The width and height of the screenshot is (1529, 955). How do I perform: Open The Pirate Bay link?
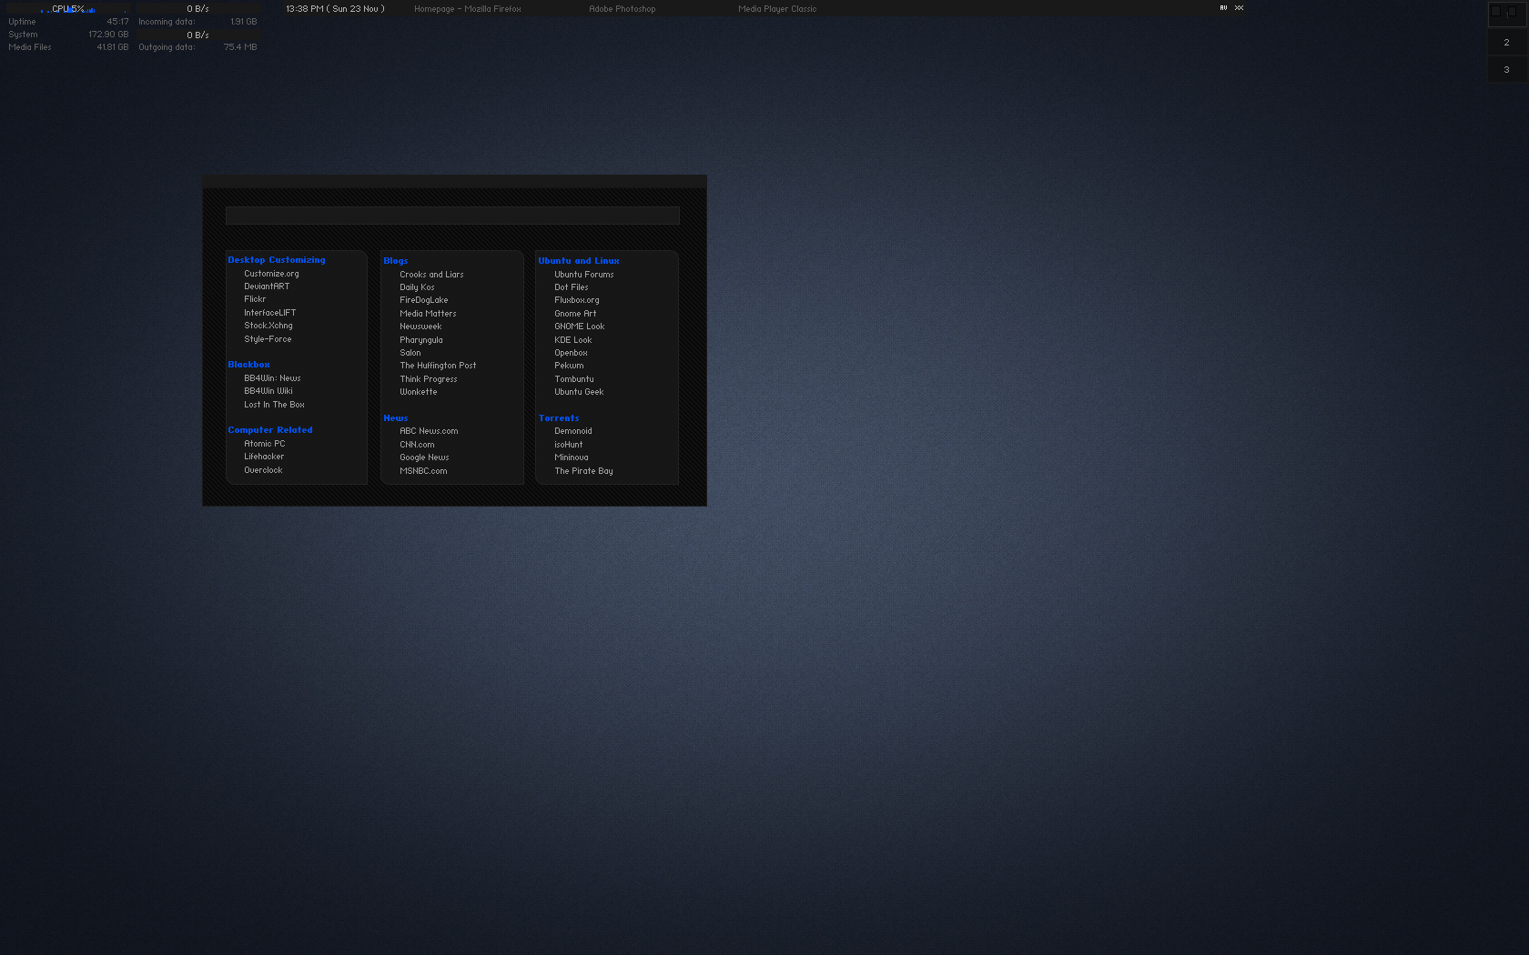click(x=583, y=471)
